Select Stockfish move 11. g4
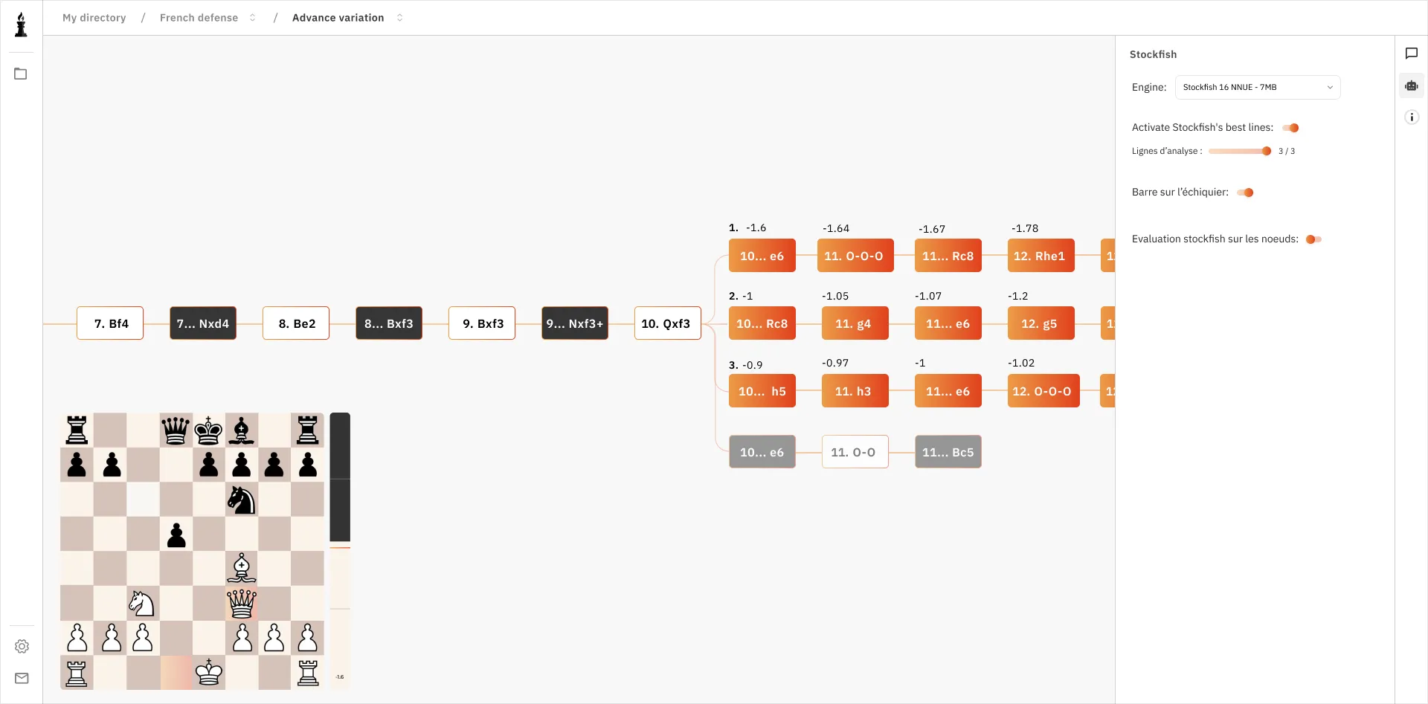This screenshot has height=704, width=1428. click(x=855, y=323)
